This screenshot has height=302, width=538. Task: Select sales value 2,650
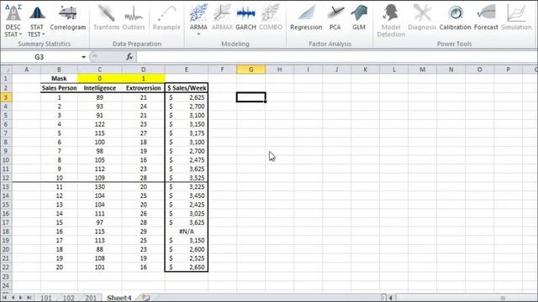(187, 267)
